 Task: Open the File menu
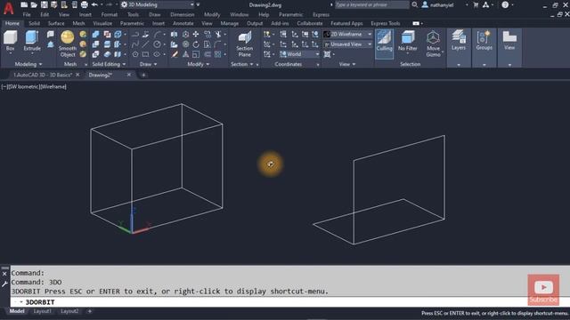click(x=27, y=15)
